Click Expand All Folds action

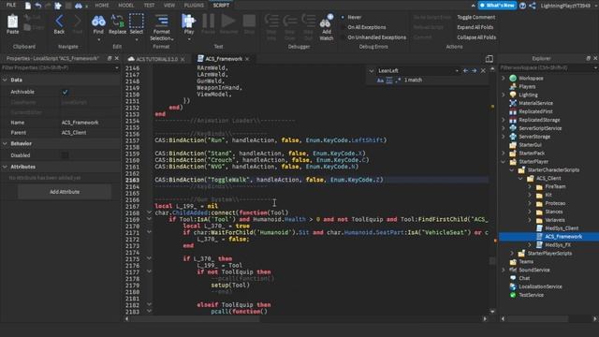pyautogui.click(x=475, y=27)
